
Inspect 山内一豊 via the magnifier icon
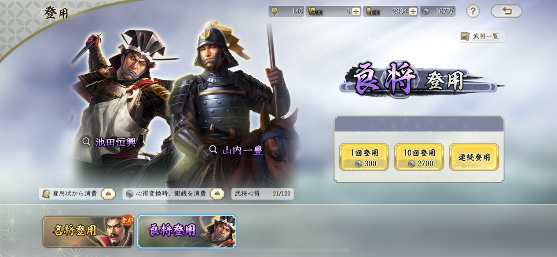pyautogui.click(x=213, y=150)
